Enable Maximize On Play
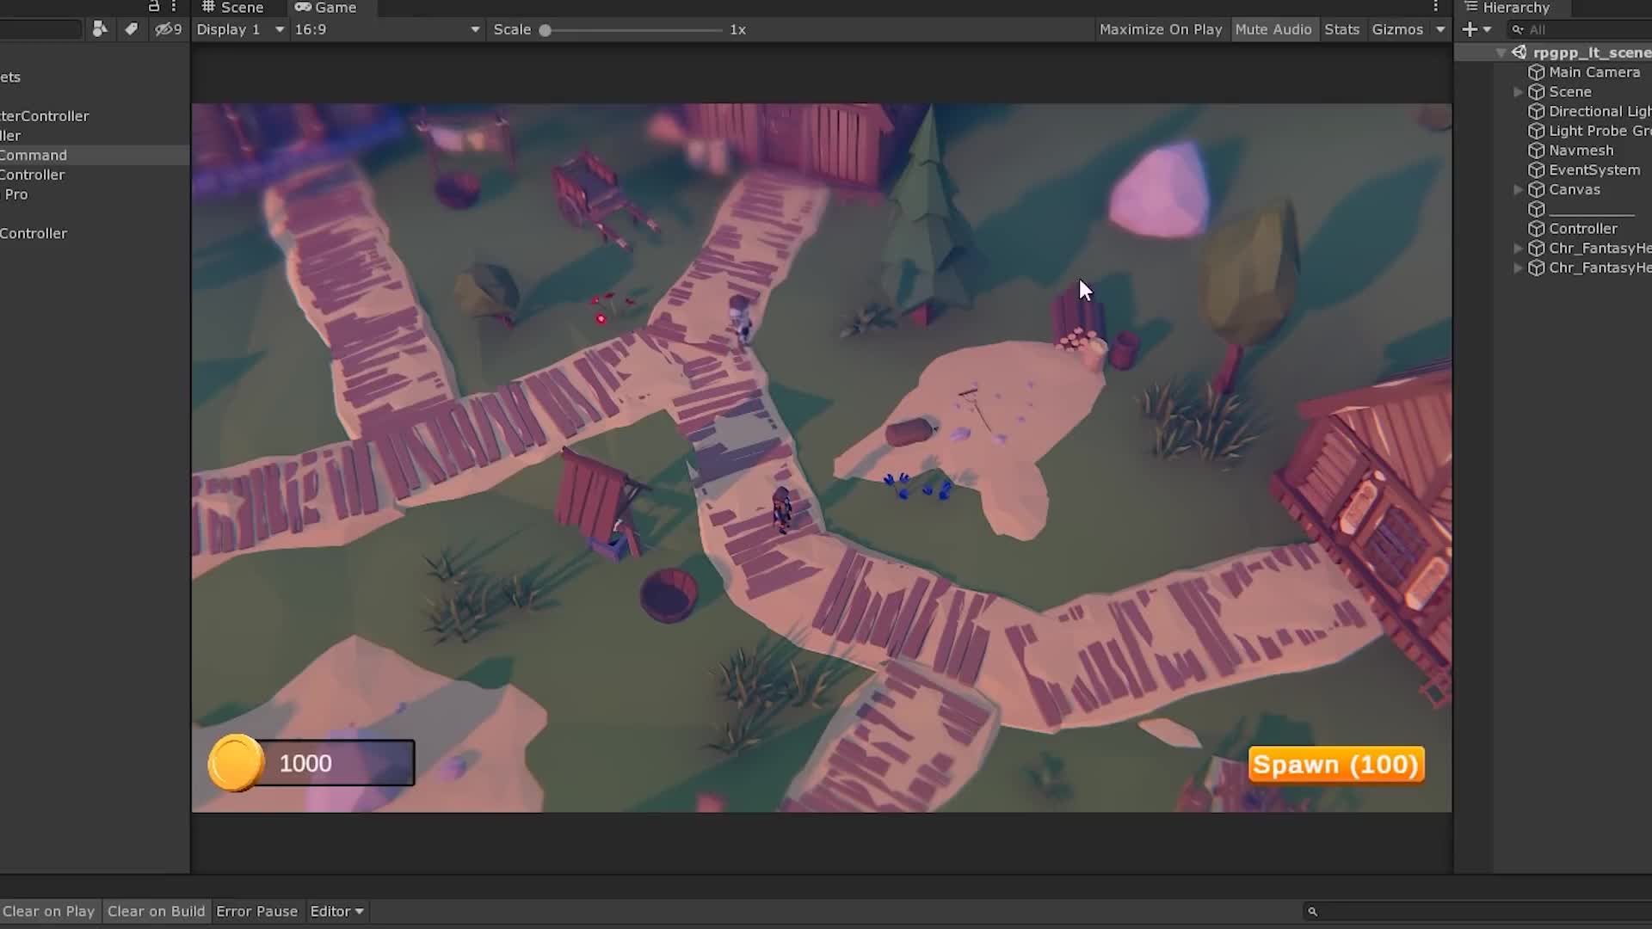This screenshot has height=929, width=1652. point(1161,28)
